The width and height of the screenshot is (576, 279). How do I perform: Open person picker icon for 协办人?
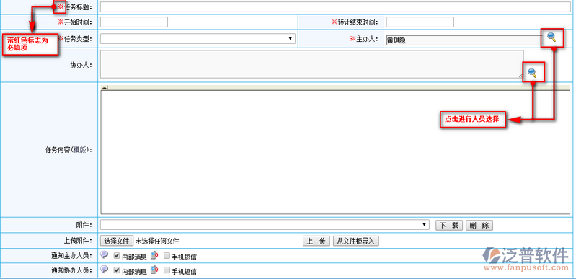click(x=532, y=72)
